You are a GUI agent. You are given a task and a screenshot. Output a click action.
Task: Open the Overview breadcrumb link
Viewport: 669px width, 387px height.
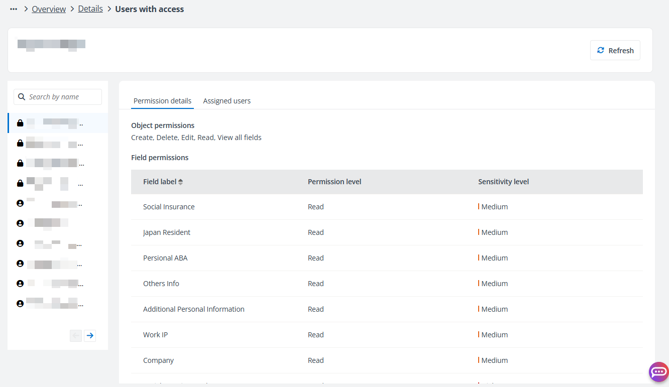(49, 9)
